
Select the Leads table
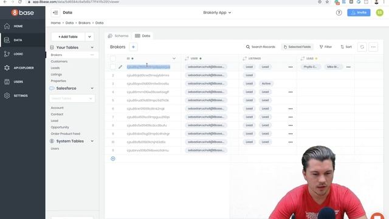(x=55, y=68)
